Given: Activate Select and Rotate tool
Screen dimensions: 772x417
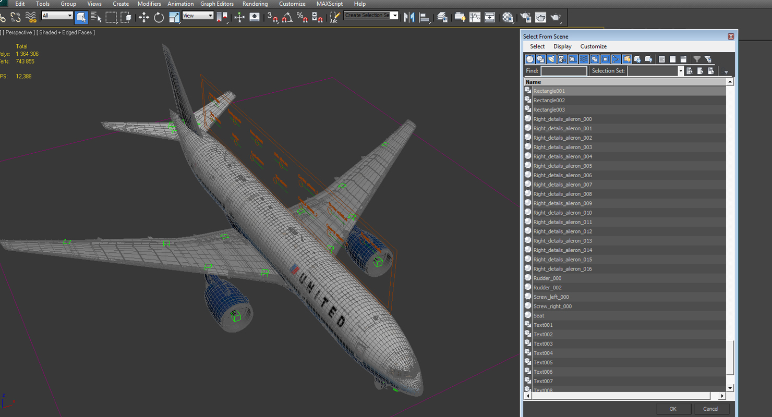Looking at the screenshot, I should click(159, 17).
